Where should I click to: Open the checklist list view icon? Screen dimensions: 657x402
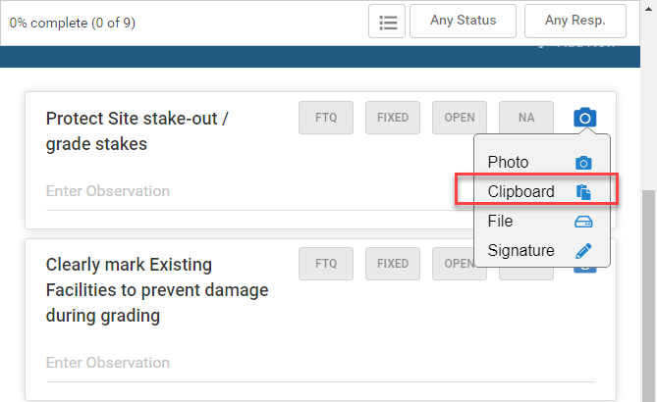tap(387, 22)
